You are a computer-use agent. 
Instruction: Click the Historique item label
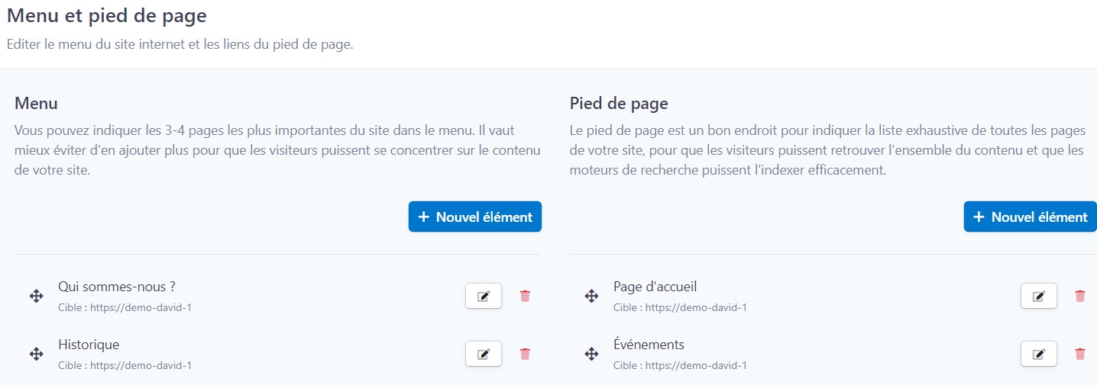pyautogui.click(x=89, y=345)
